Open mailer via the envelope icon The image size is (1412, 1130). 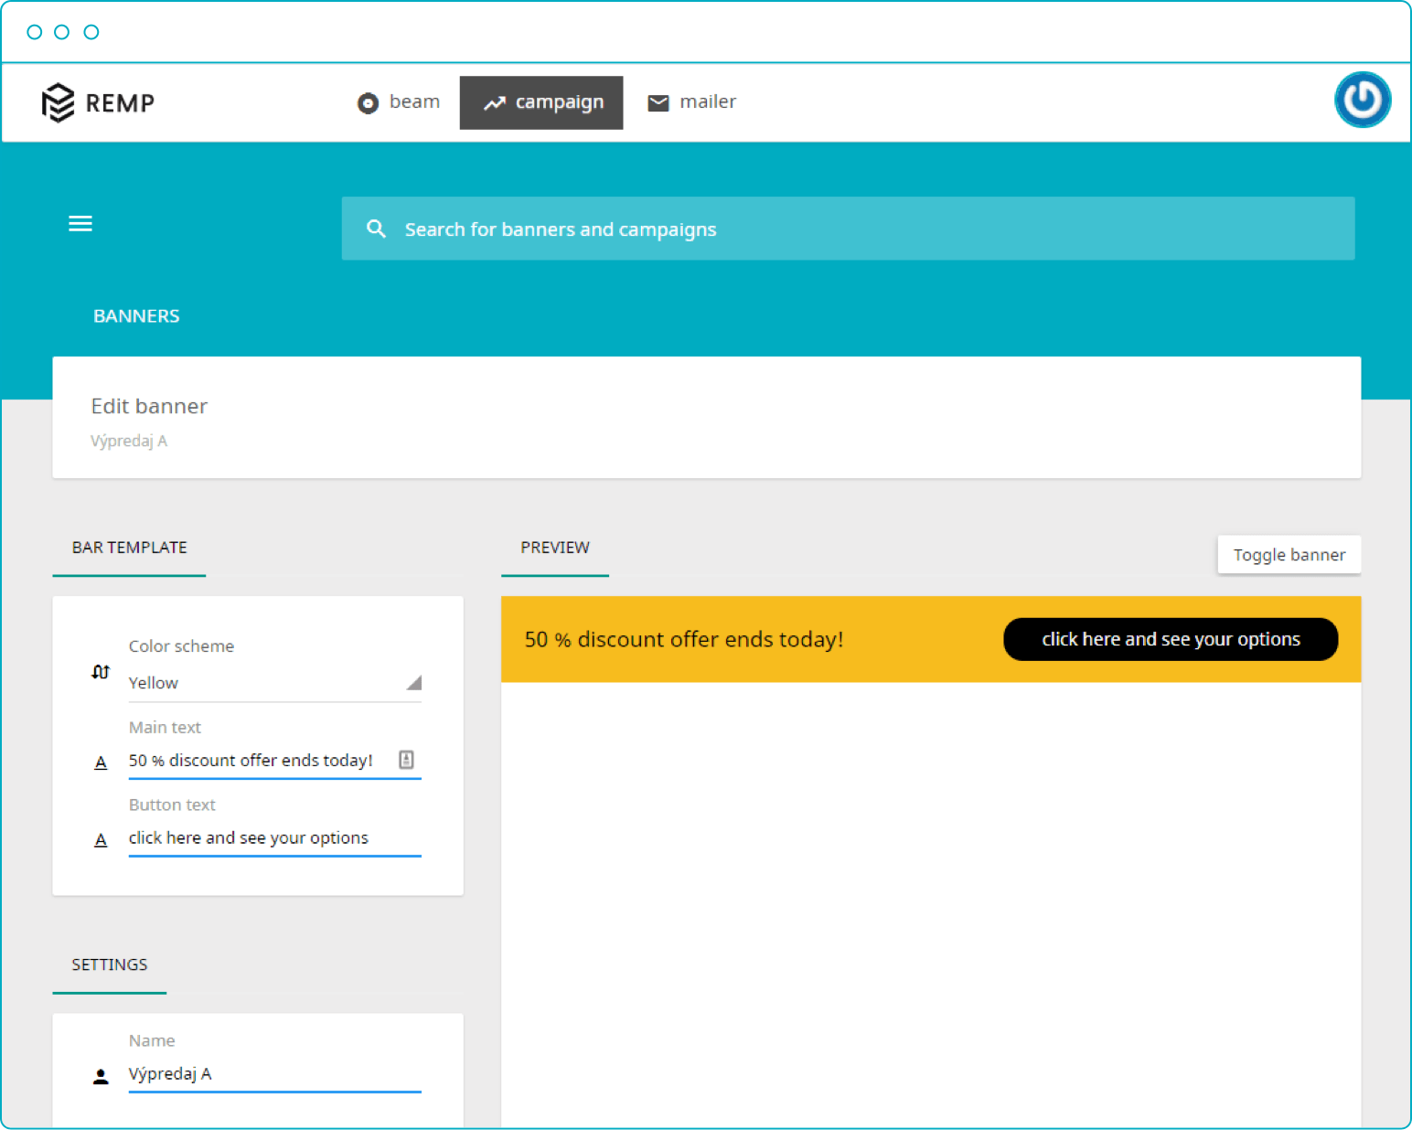click(658, 101)
